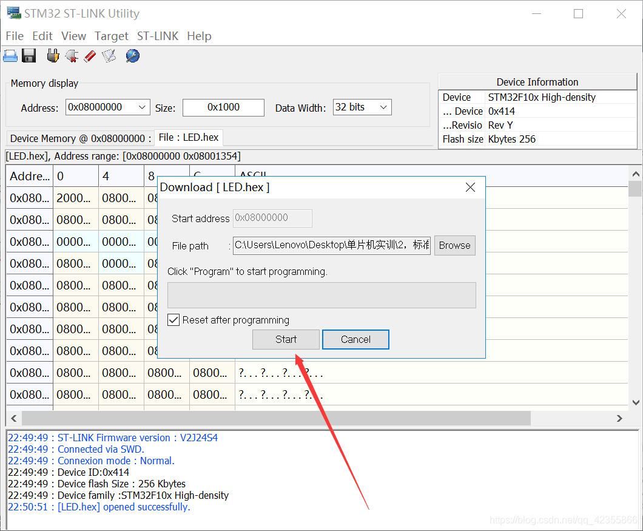Viewport: 643px width, 531px height.
Task: Click the column 4 header in memory table
Action: (121, 176)
